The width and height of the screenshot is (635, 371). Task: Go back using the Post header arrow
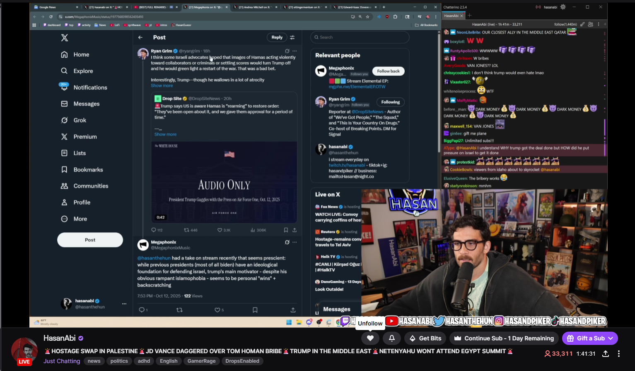140,37
